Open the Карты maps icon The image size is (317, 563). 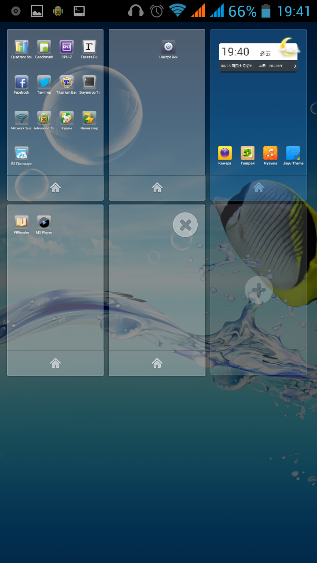click(x=66, y=118)
